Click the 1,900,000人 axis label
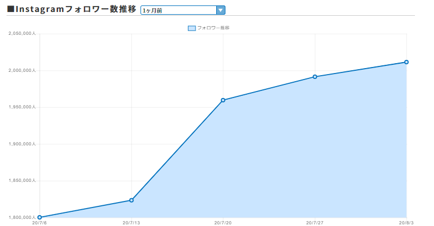The image size is (434, 226). tap(22, 144)
